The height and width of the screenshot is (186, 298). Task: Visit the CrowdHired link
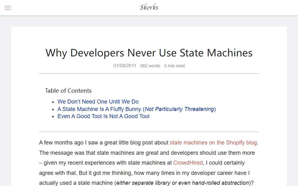[x=188, y=163]
